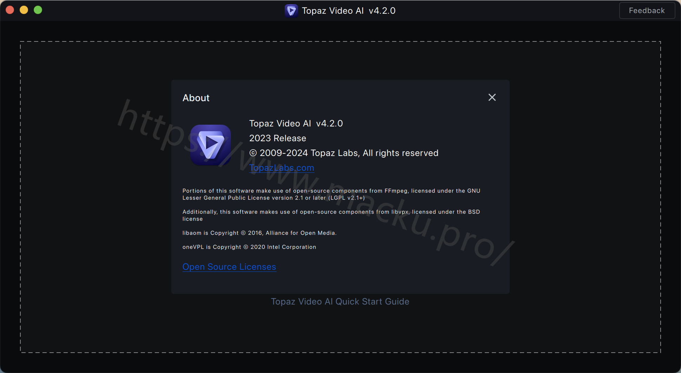The height and width of the screenshot is (373, 681).
Task: Click the window title text v4.2.0
Action: (x=382, y=11)
